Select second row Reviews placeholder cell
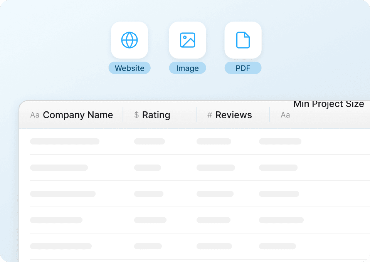Viewport: 370px width, 262px height. point(216,168)
